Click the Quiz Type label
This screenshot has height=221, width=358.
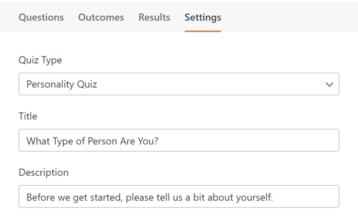click(41, 60)
